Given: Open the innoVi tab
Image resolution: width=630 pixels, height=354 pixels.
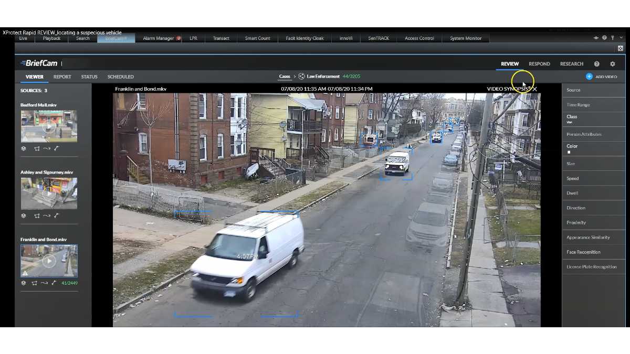Looking at the screenshot, I should (x=346, y=38).
